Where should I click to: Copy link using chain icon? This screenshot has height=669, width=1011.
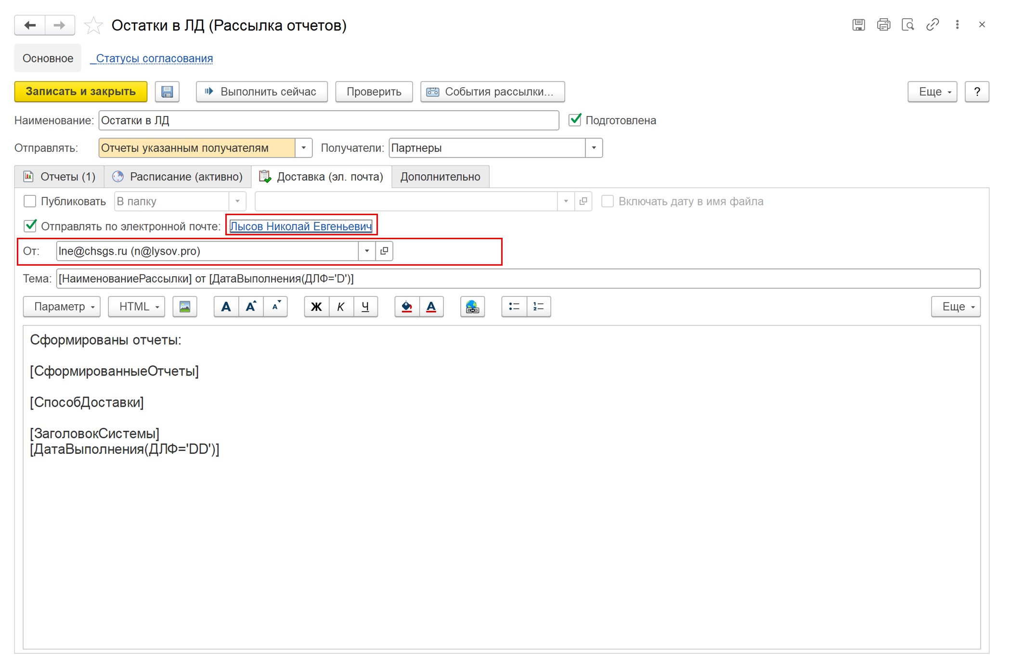(x=933, y=25)
